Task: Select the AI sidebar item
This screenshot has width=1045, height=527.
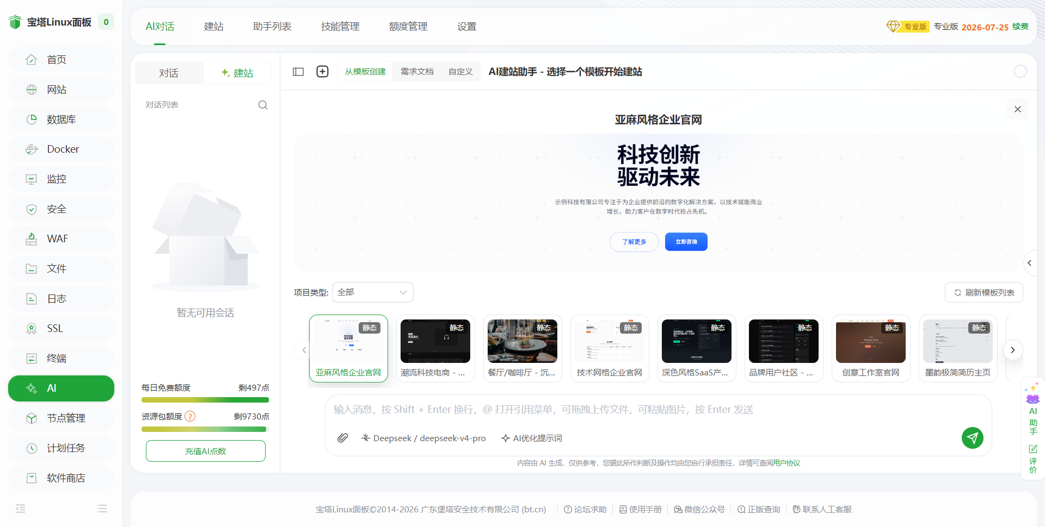Action: (61, 388)
